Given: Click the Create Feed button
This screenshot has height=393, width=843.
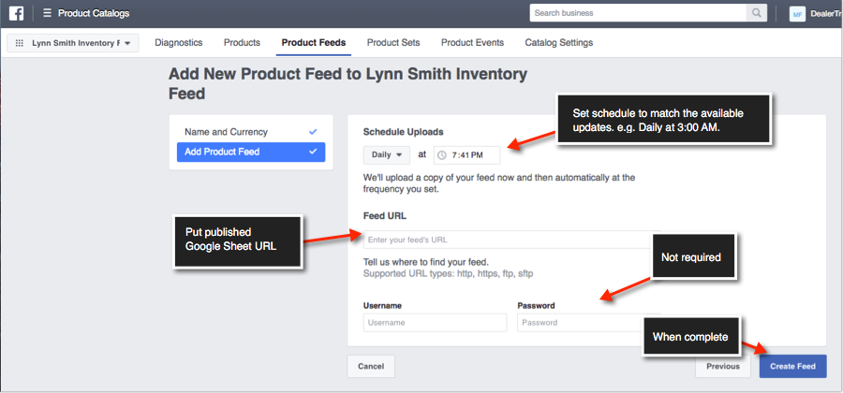Looking at the screenshot, I should pos(793,366).
